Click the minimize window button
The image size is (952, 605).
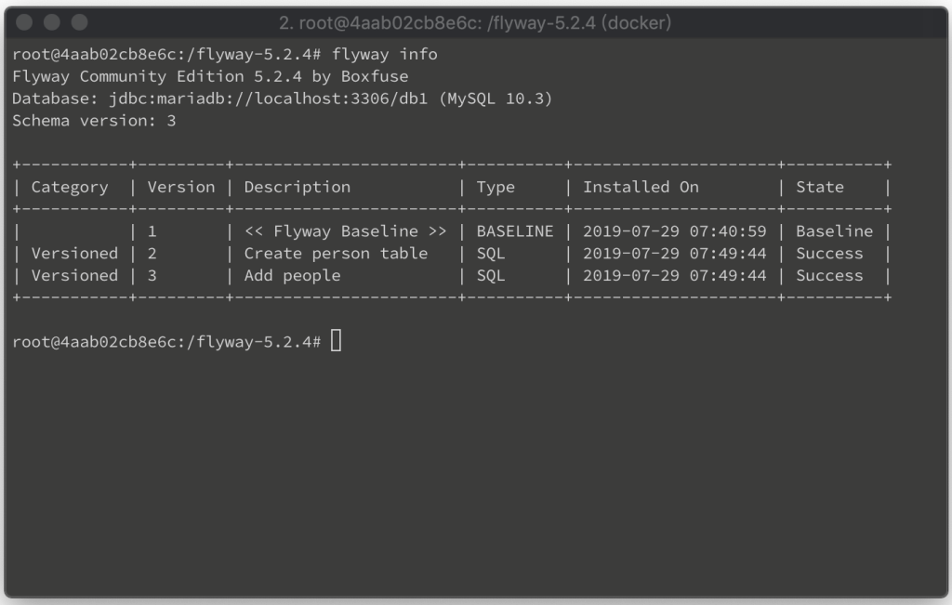click(x=52, y=22)
